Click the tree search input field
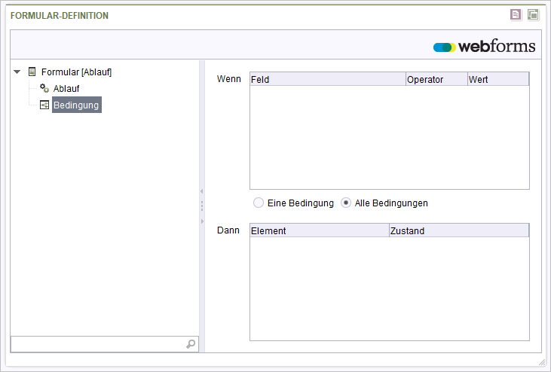 click(99, 344)
